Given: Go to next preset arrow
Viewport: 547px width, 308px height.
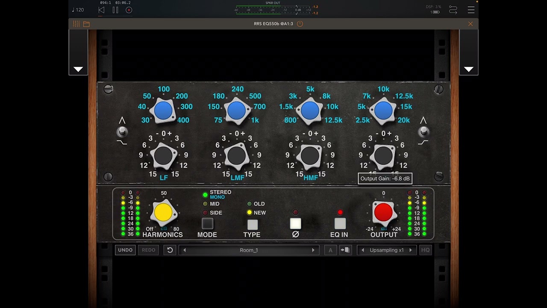Looking at the screenshot, I should (313, 250).
